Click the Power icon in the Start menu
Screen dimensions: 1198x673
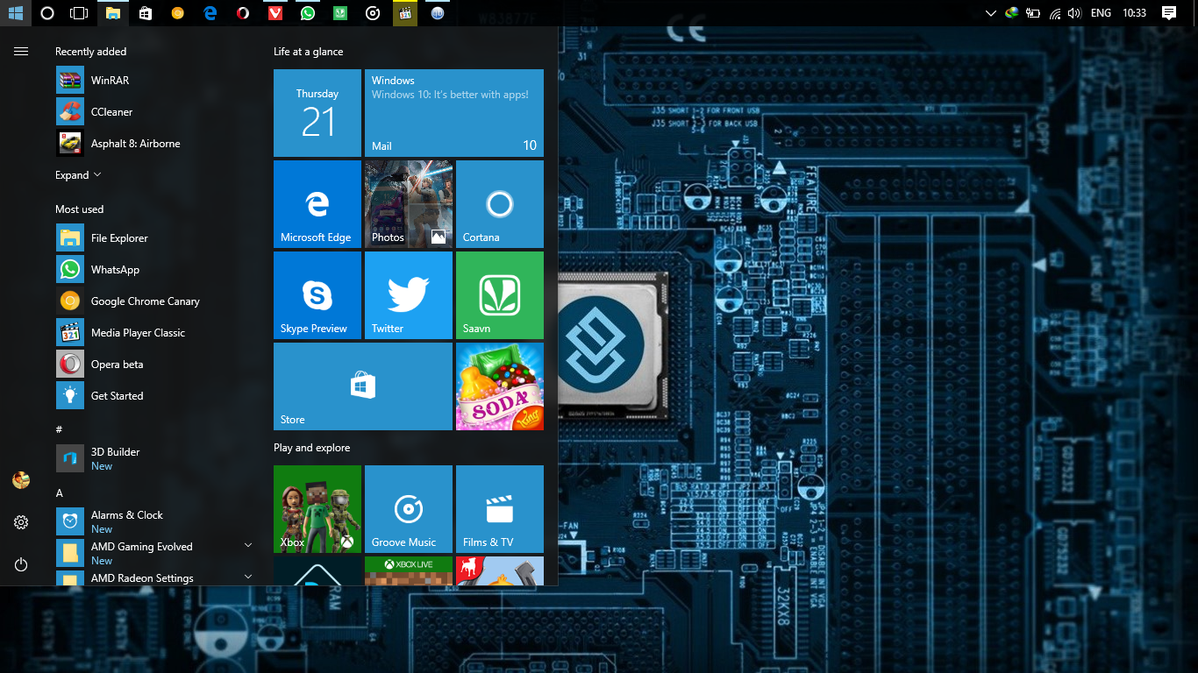pyautogui.click(x=21, y=564)
